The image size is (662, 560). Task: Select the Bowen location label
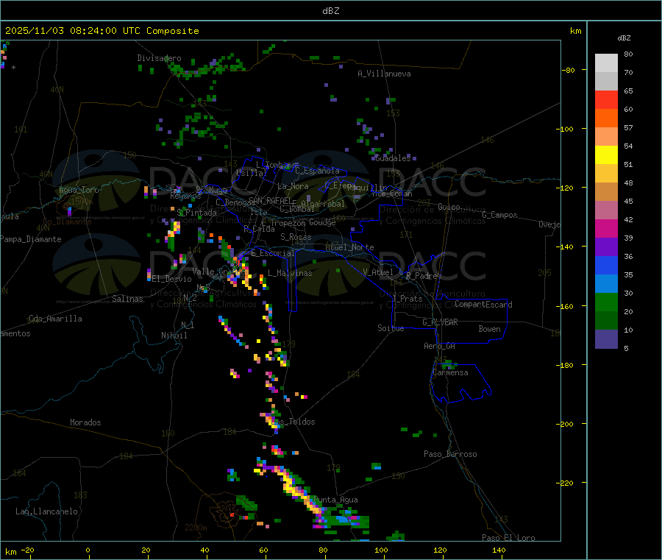tap(490, 329)
